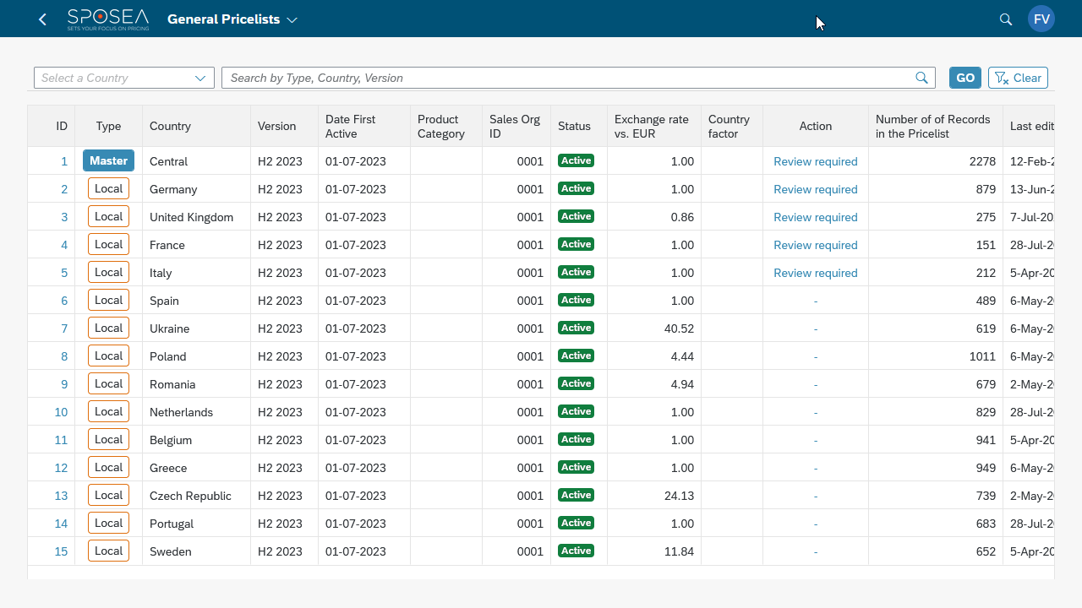Open pricelist ID 7 for Ukraine

63,328
